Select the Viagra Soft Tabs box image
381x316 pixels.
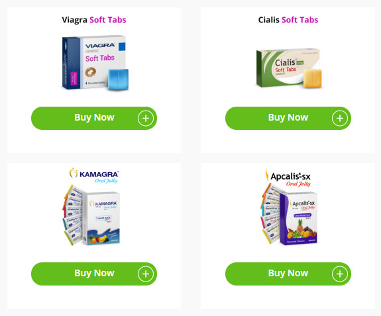tap(94, 62)
